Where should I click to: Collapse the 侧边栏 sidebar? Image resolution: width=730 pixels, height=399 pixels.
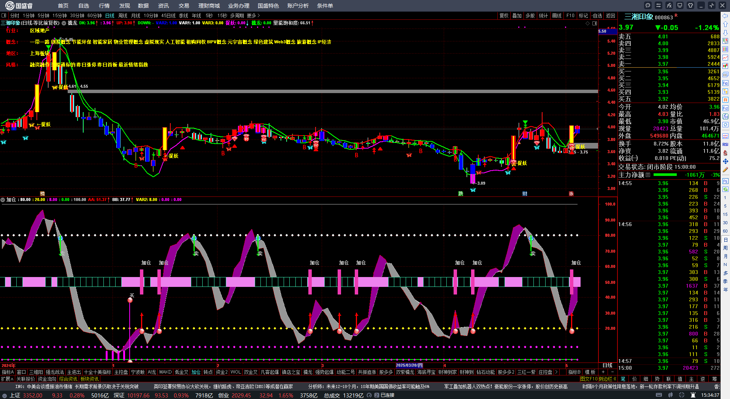(x=607, y=379)
